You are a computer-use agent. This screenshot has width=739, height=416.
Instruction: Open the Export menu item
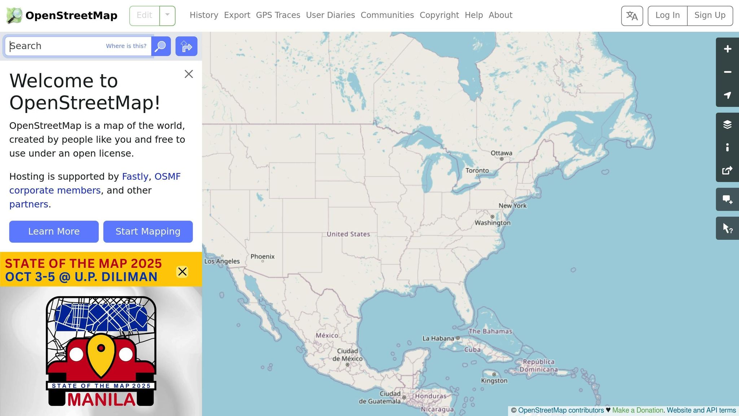tap(237, 15)
